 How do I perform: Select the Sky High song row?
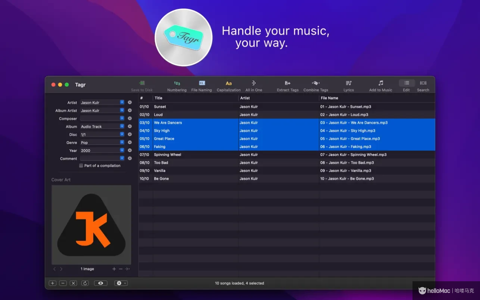coord(286,130)
